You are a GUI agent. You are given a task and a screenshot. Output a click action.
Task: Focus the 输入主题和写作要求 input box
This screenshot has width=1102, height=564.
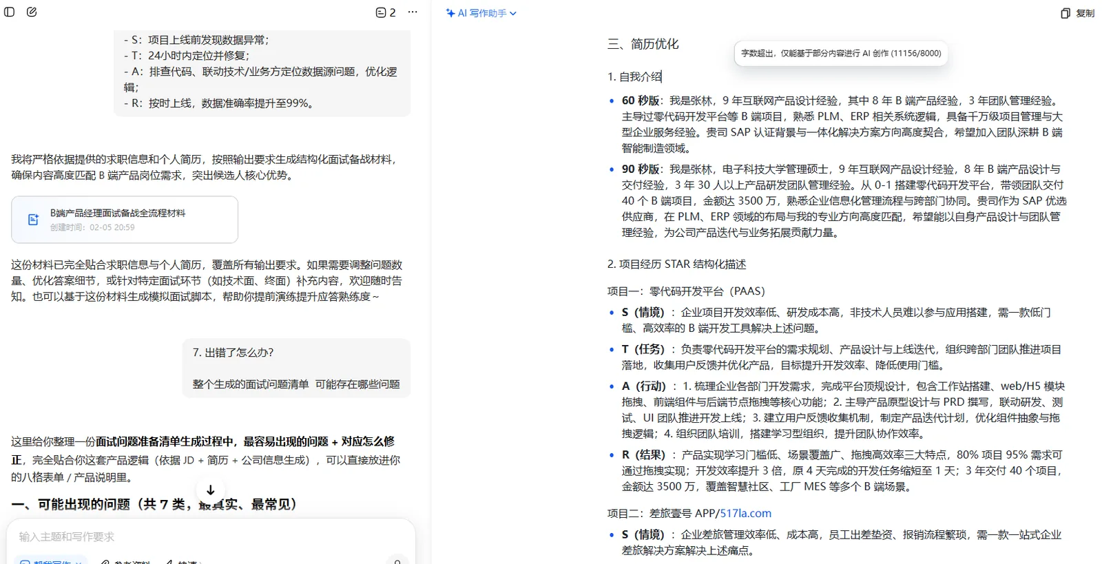[211, 536]
